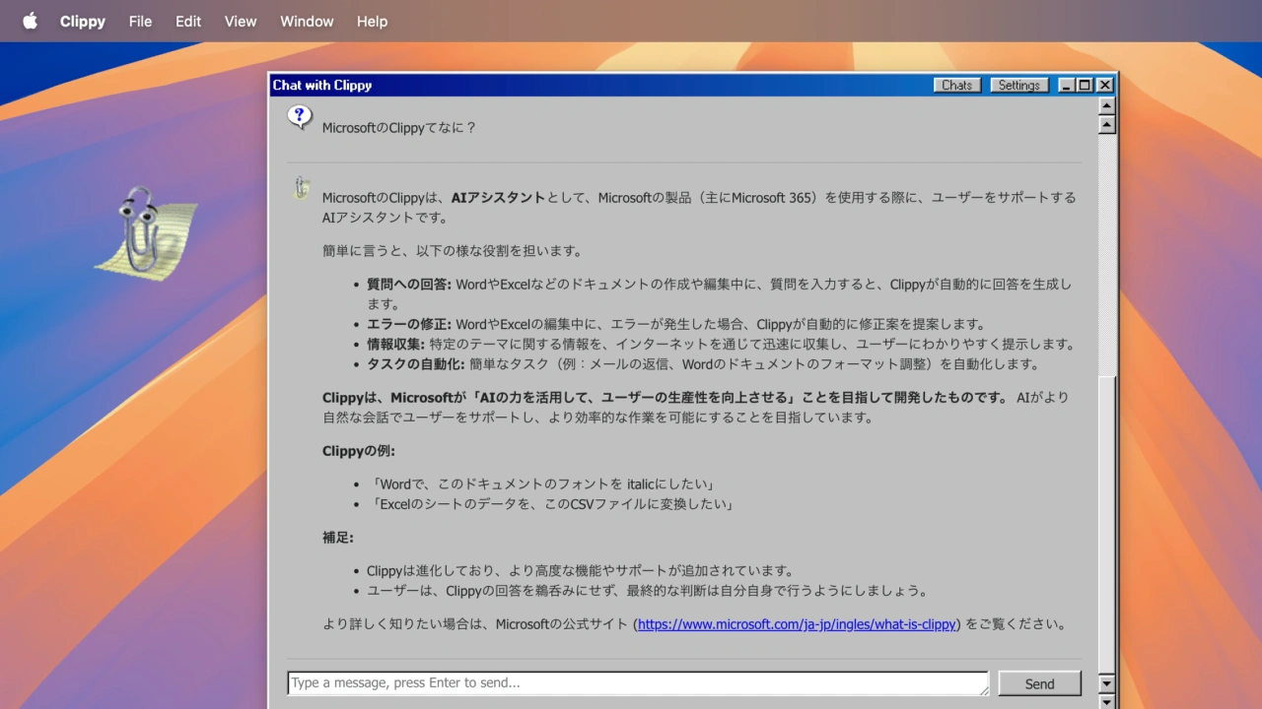1262x709 pixels.
Task: Close the Chat with Clippy window
Action: tap(1104, 86)
